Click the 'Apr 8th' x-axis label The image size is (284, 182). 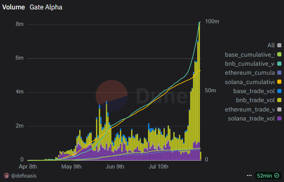click(x=28, y=167)
